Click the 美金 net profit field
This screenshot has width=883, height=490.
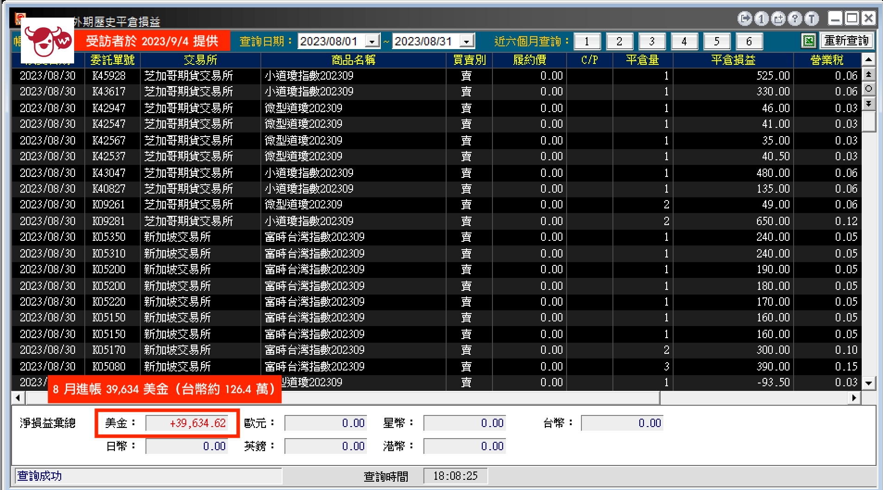pyautogui.click(x=187, y=423)
